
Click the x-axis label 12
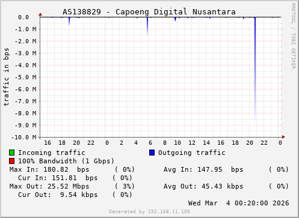192,143
